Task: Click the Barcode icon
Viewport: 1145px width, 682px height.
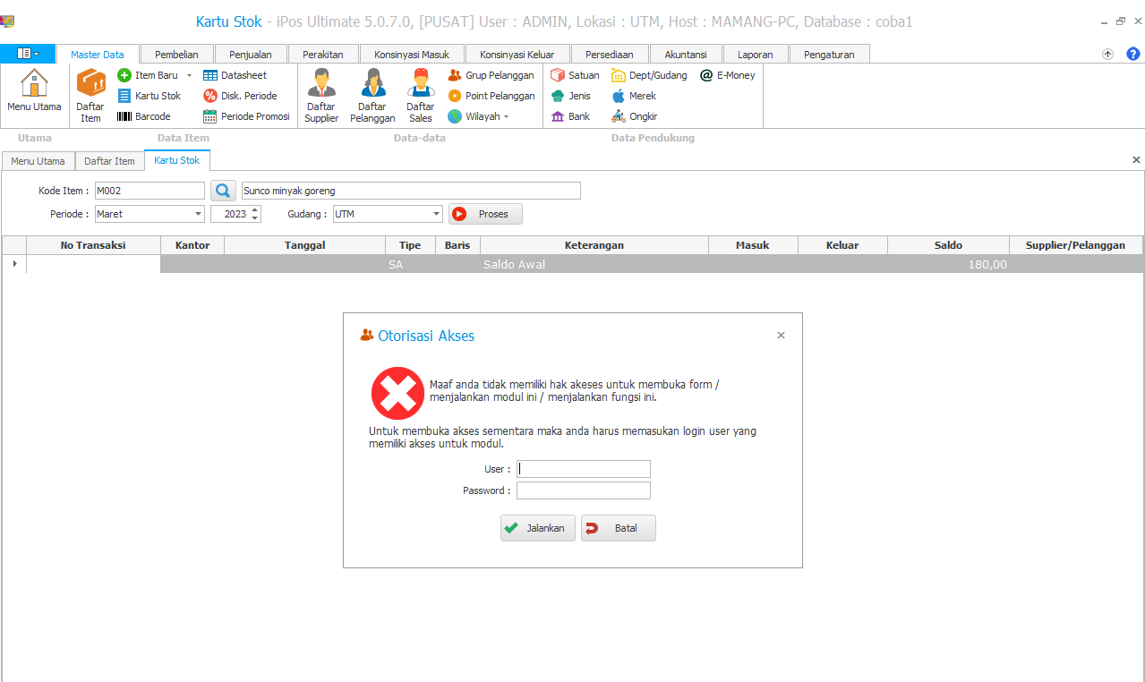Action: pos(125,116)
